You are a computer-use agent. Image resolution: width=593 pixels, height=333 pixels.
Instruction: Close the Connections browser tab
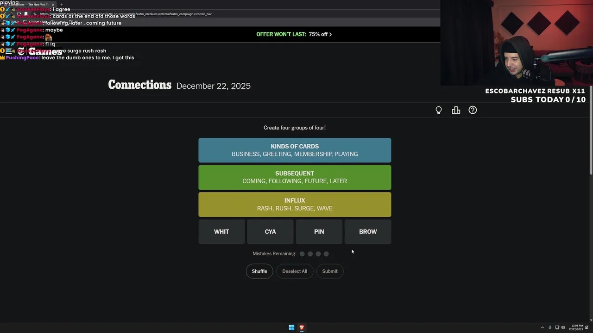53,4
